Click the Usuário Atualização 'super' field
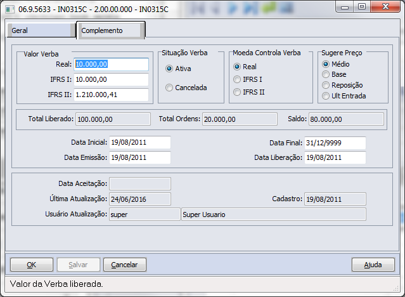Viewport: 405px width, 297px height. click(x=145, y=214)
